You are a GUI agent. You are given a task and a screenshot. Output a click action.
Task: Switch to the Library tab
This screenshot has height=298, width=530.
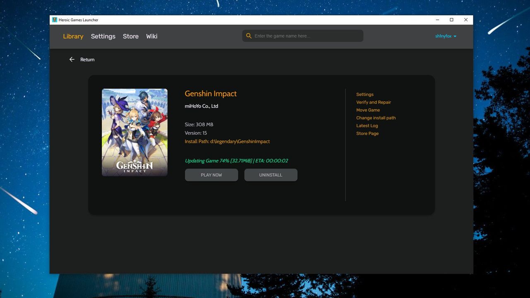coord(73,36)
